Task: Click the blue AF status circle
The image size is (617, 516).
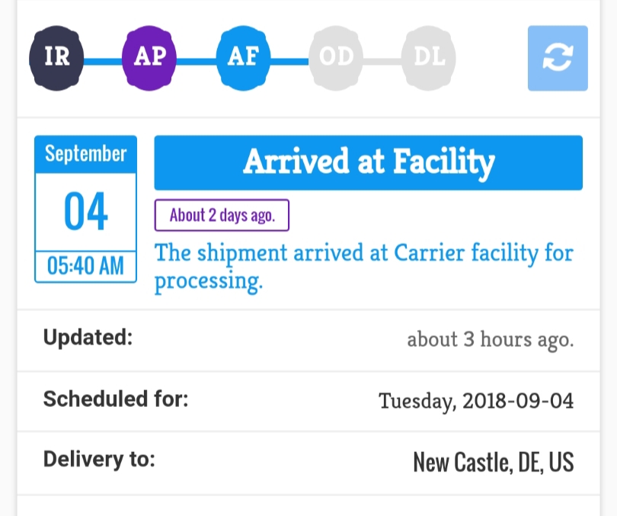Action: pyautogui.click(x=244, y=58)
